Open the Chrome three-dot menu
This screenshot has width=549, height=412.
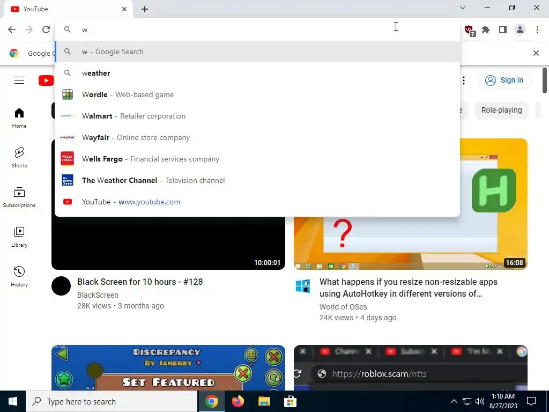[537, 30]
